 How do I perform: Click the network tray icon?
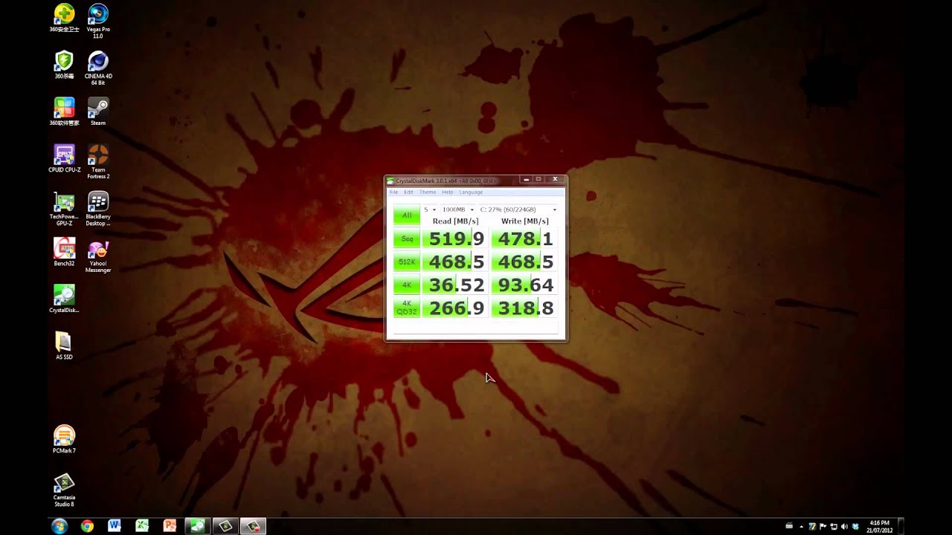[x=834, y=526]
